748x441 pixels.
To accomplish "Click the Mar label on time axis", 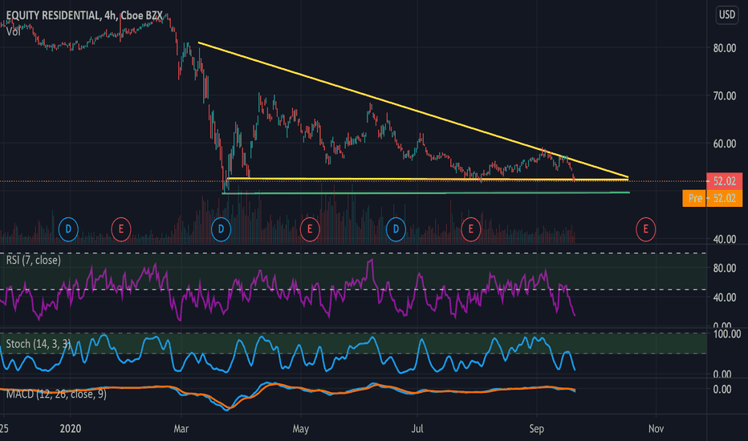I will click(181, 429).
